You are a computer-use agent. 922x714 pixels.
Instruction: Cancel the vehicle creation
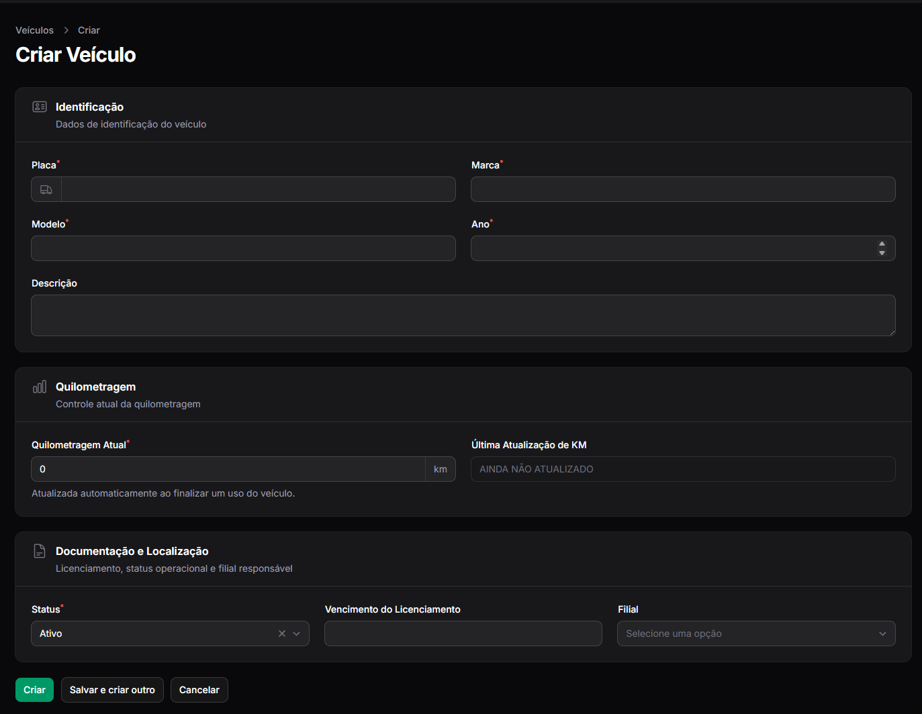point(199,690)
